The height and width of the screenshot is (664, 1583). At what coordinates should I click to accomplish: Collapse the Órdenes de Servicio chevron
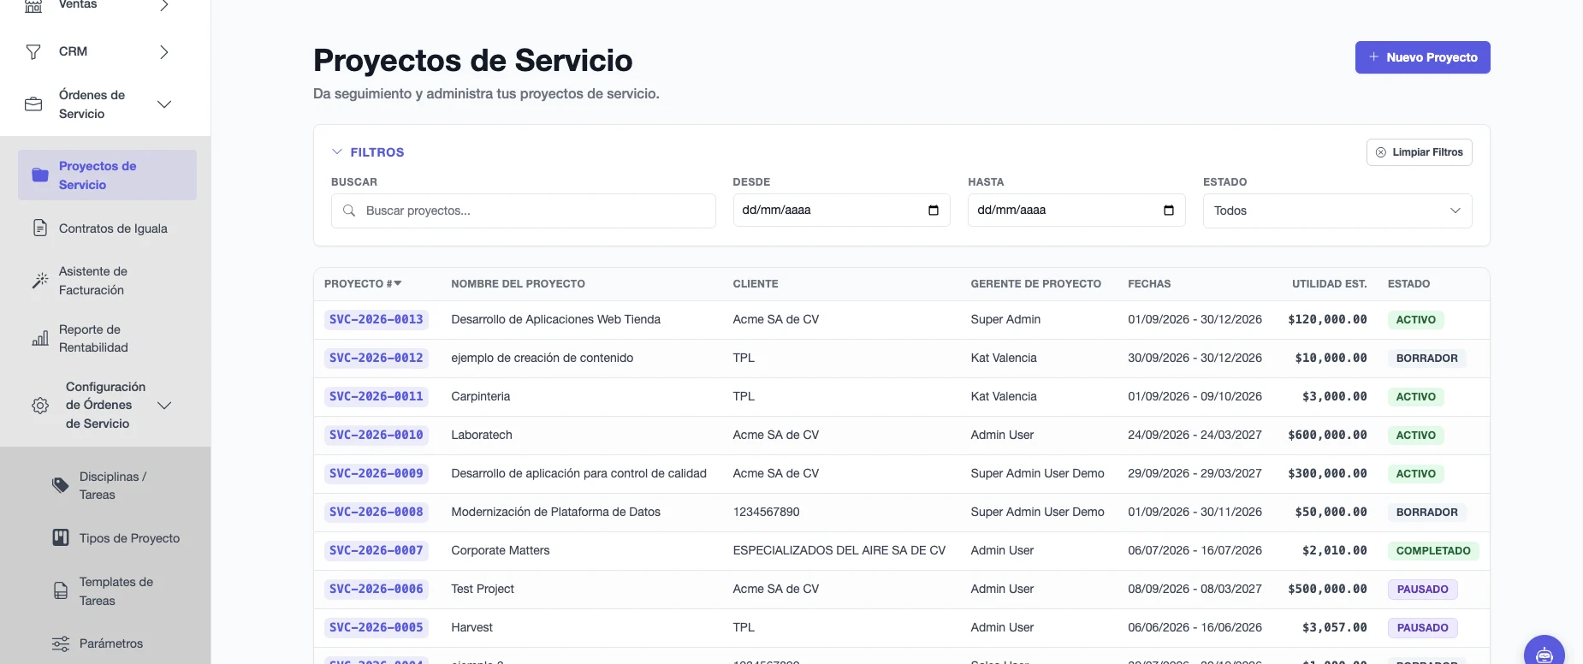coord(164,104)
